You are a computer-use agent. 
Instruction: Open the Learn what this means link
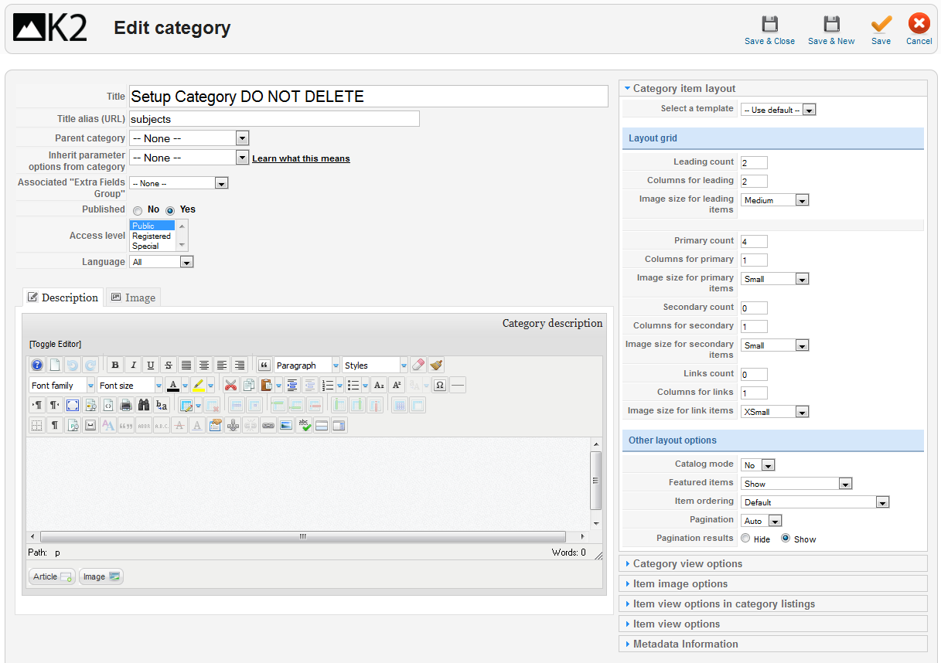(301, 158)
